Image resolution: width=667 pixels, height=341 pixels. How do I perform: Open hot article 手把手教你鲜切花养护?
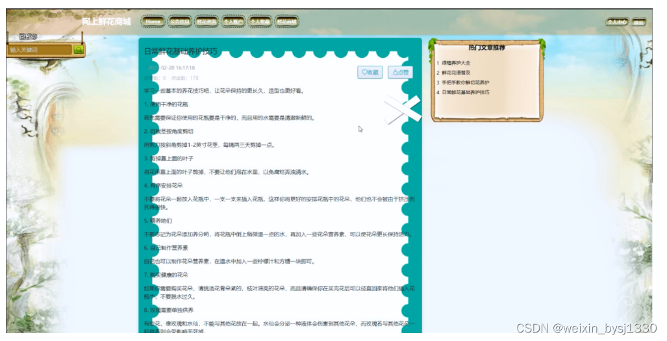(x=466, y=82)
